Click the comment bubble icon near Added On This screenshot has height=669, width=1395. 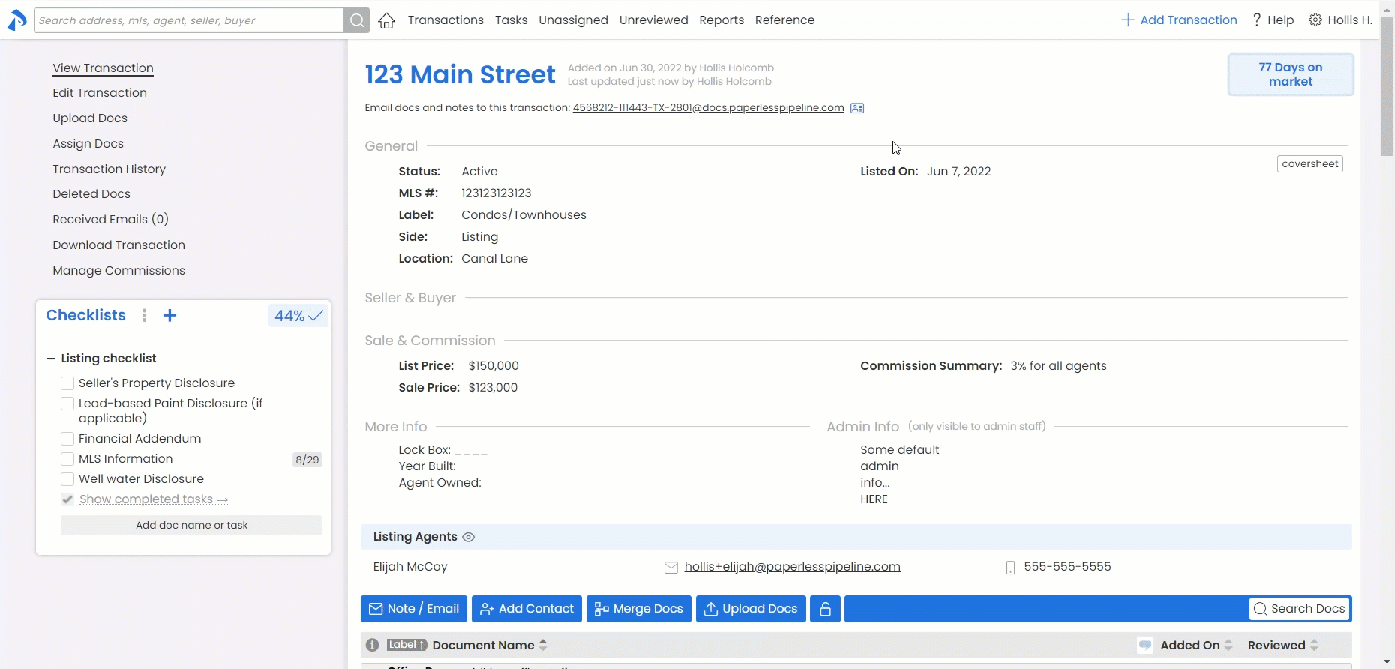[1145, 646]
